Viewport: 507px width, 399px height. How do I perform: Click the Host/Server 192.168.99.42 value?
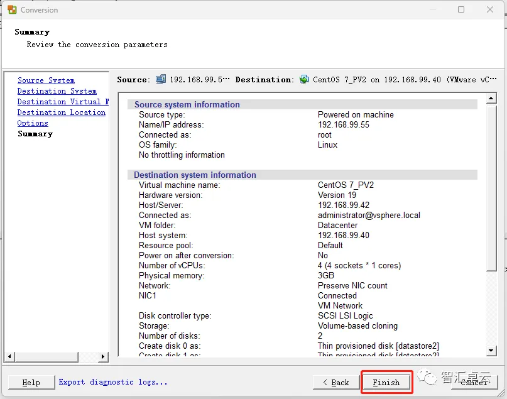coord(344,205)
